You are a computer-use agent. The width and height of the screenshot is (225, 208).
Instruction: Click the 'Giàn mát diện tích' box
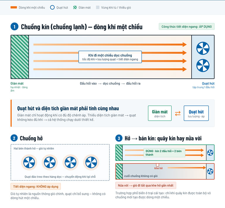160,113
